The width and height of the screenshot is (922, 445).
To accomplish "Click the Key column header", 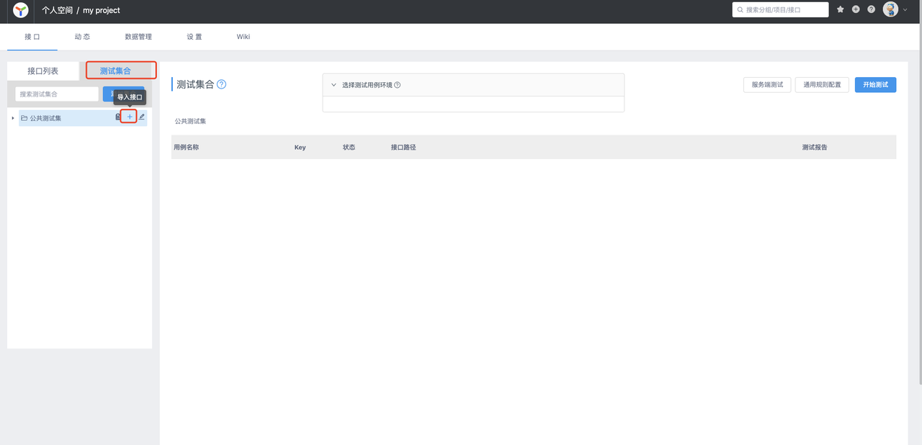I will pyautogui.click(x=300, y=147).
